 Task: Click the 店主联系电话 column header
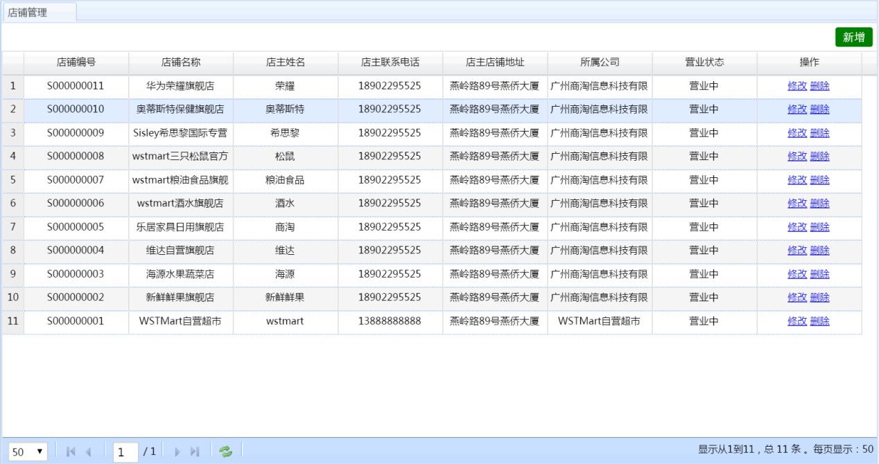tap(390, 62)
